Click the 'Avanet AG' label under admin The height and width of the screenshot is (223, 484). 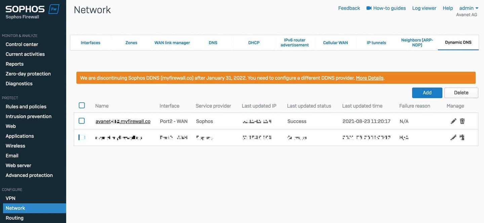coord(467,15)
